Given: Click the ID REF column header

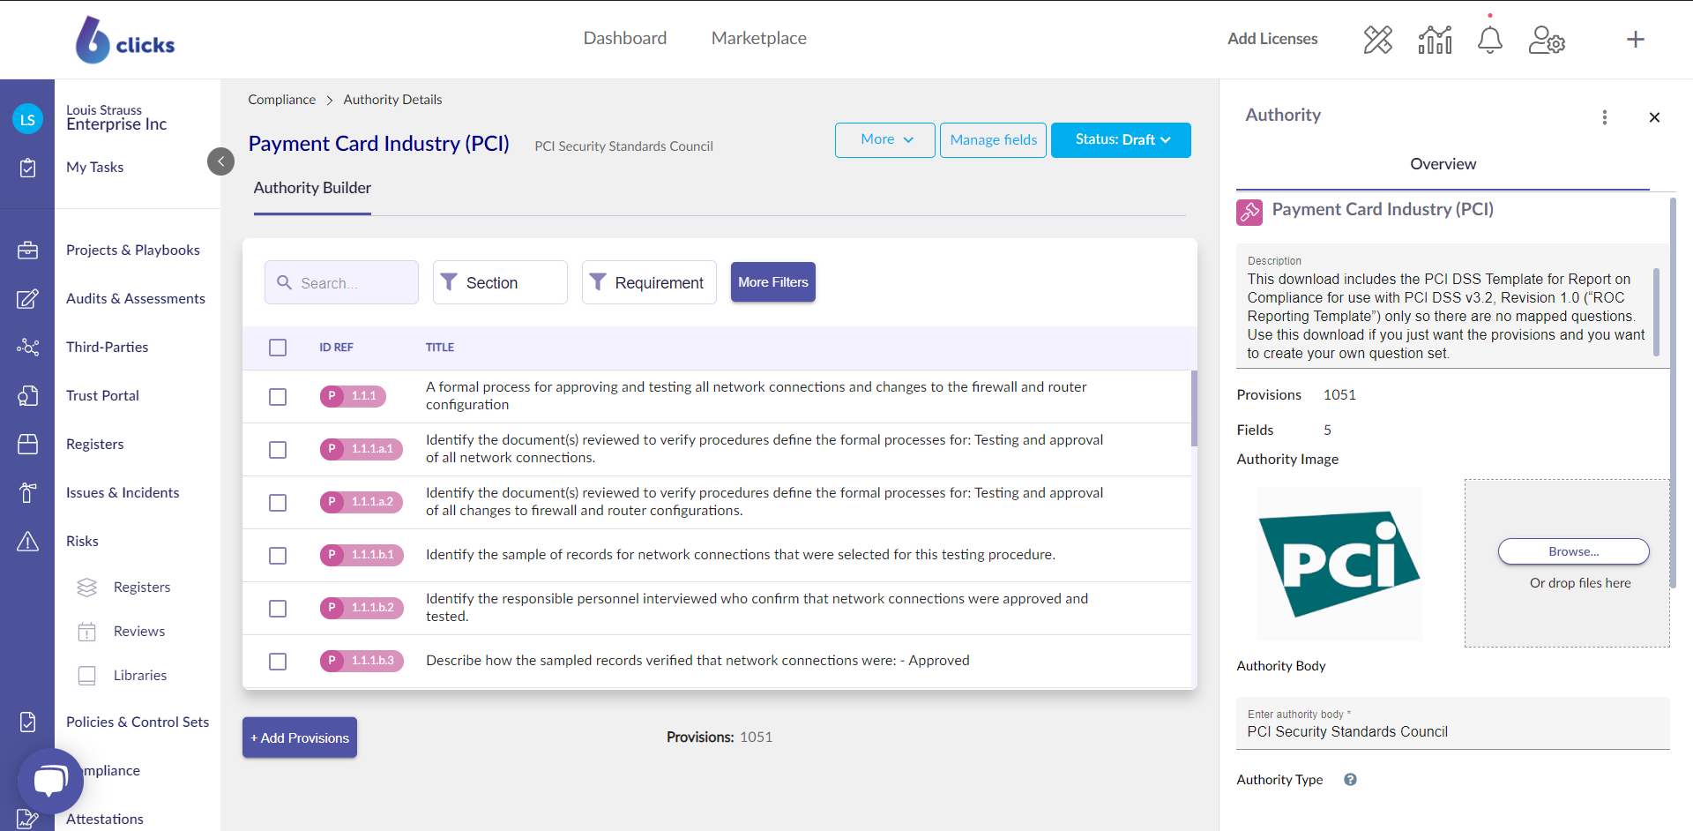Looking at the screenshot, I should pos(336,348).
